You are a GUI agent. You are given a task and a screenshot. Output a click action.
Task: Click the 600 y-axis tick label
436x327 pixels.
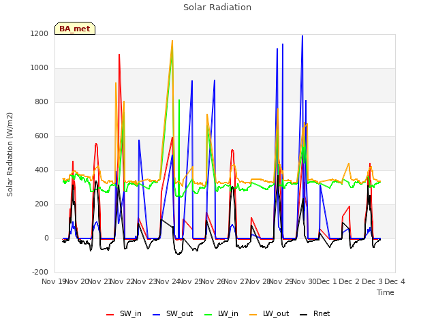42,136
